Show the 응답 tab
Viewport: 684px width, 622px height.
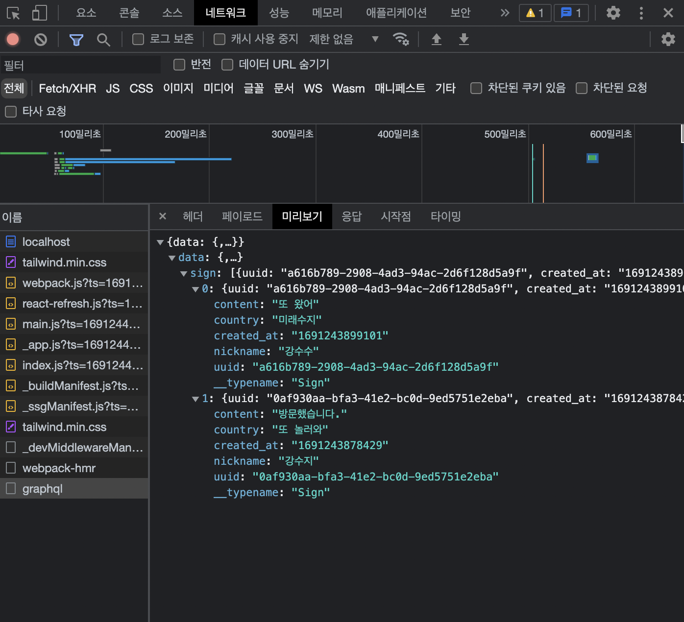[x=352, y=216]
